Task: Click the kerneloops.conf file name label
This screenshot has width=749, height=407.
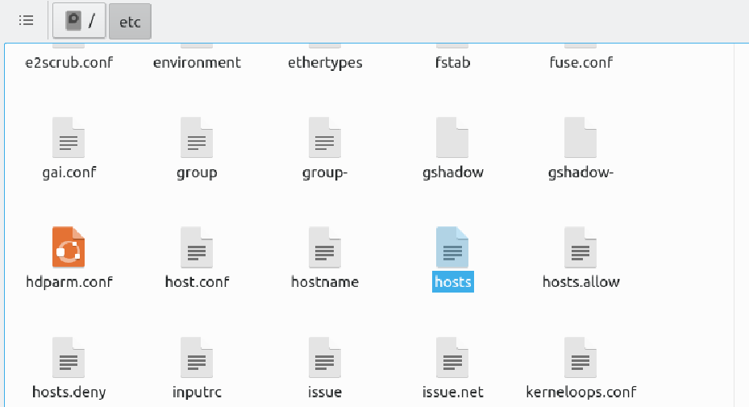Action: point(580,392)
